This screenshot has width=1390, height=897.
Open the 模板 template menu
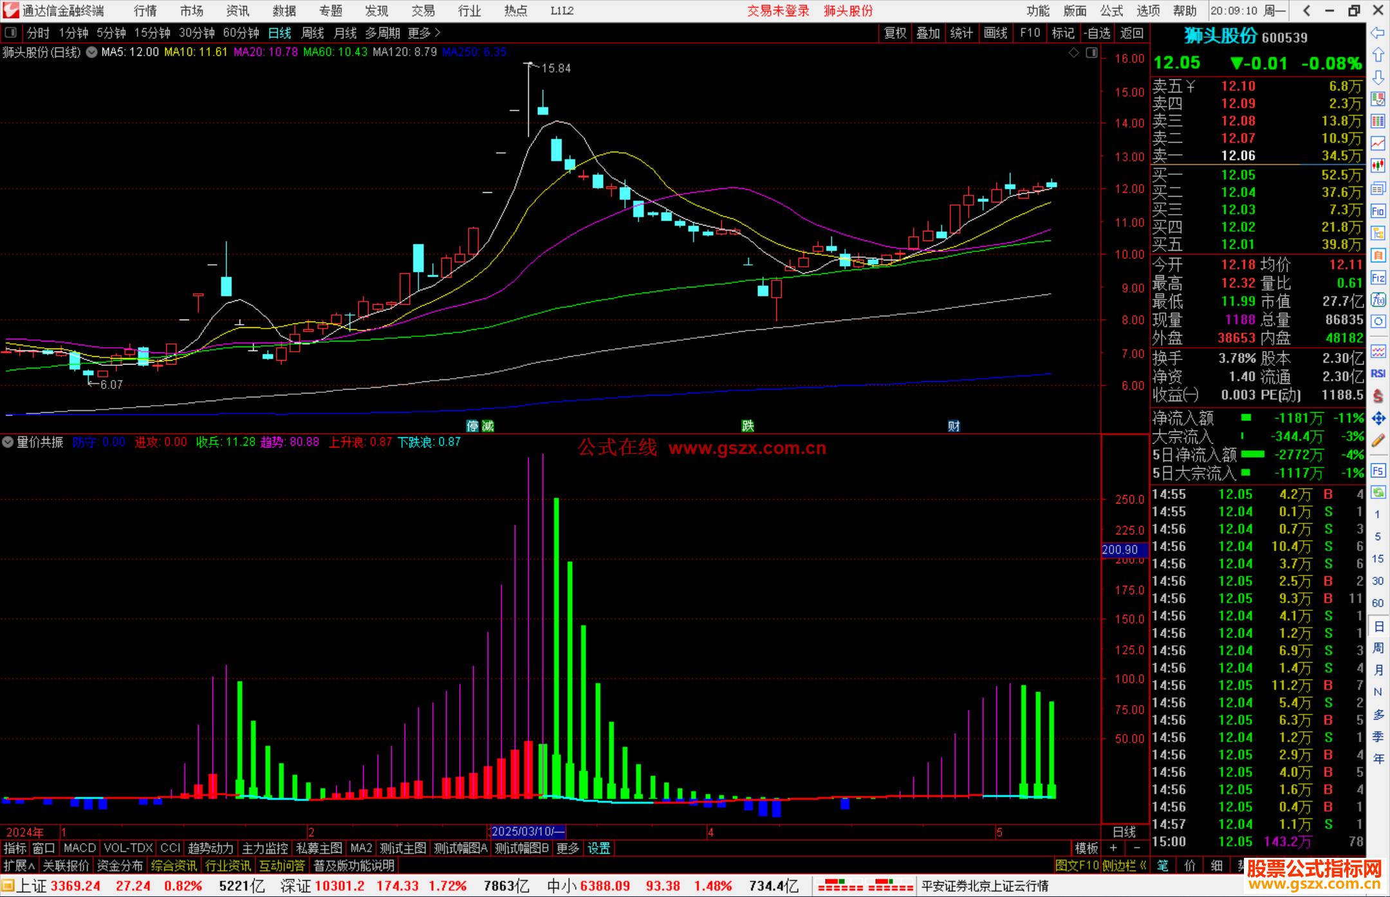point(1086,848)
